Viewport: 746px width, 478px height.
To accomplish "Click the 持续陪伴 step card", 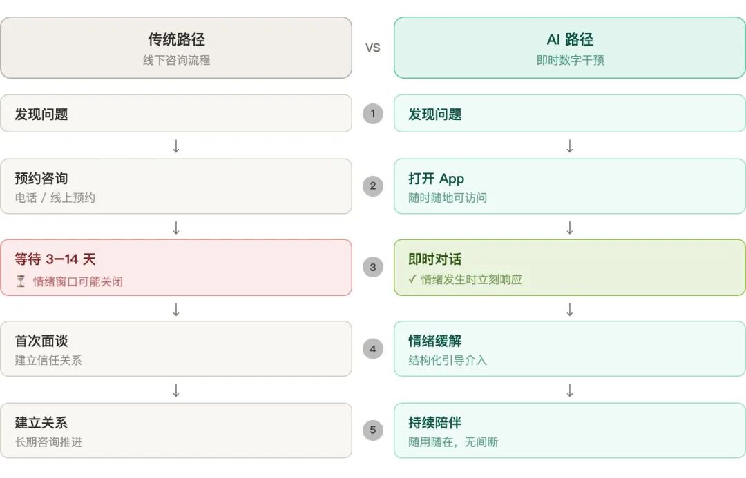I will pyautogui.click(x=570, y=430).
